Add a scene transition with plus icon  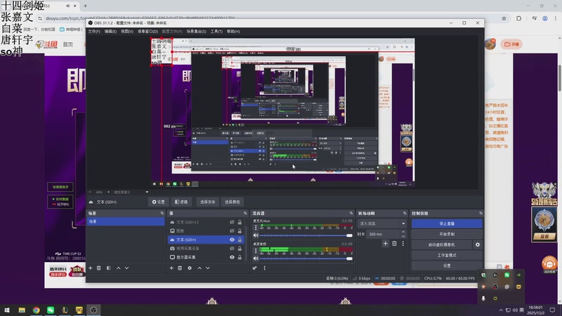click(385, 244)
